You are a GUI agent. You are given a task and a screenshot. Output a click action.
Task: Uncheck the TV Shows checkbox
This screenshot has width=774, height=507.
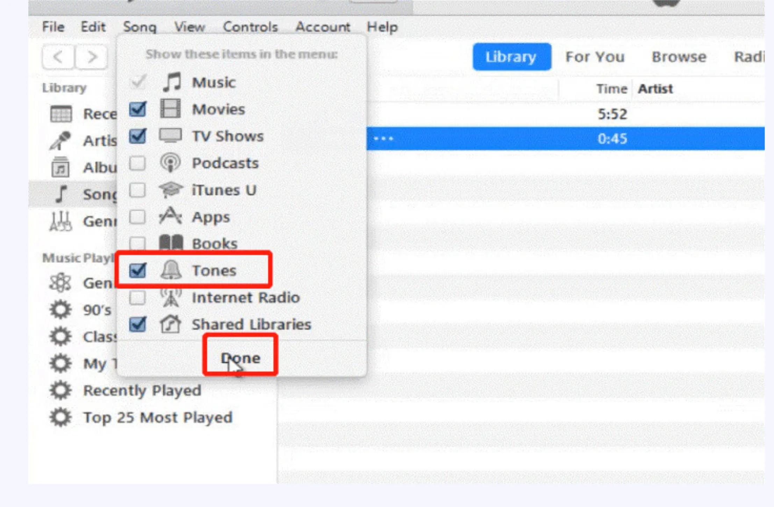click(137, 136)
